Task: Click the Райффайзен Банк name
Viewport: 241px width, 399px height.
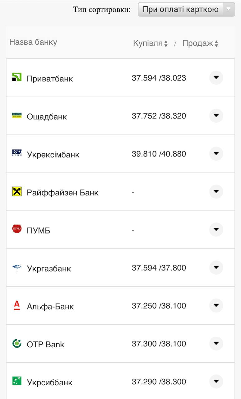Action: [x=63, y=193]
